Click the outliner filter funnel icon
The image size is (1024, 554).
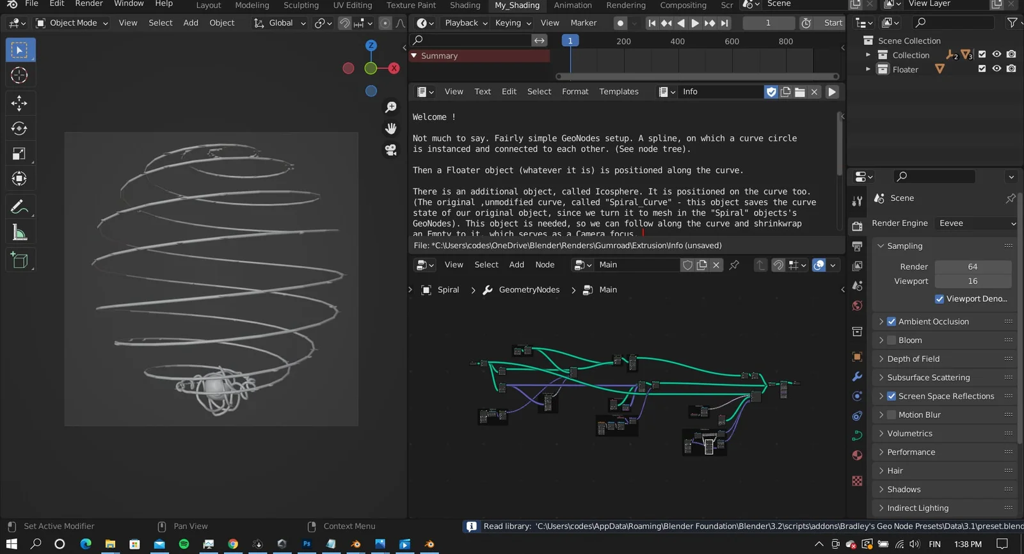click(1012, 23)
